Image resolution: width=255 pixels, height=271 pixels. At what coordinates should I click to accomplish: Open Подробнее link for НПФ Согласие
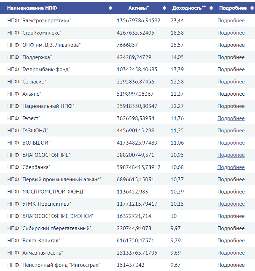(x=231, y=82)
